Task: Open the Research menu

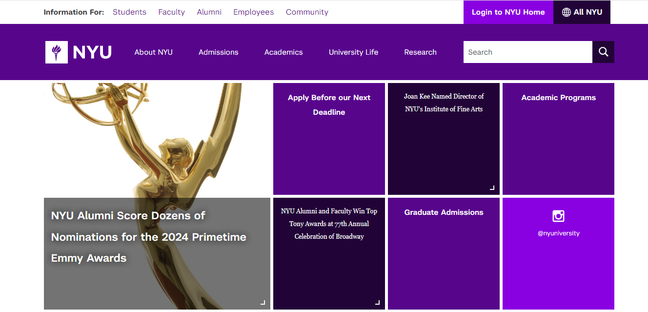Action: click(421, 52)
